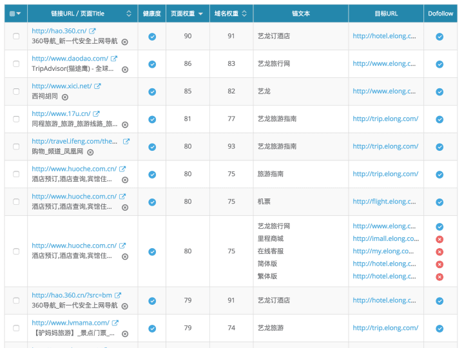Open external link icon beside hao.360.cn/?src=bm

coord(118,295)
